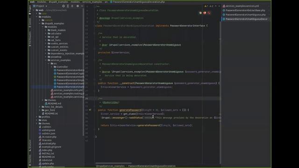The image size is (299, 168).
Task: Select the src folder in the tree
Action: [x=54, y=63]
